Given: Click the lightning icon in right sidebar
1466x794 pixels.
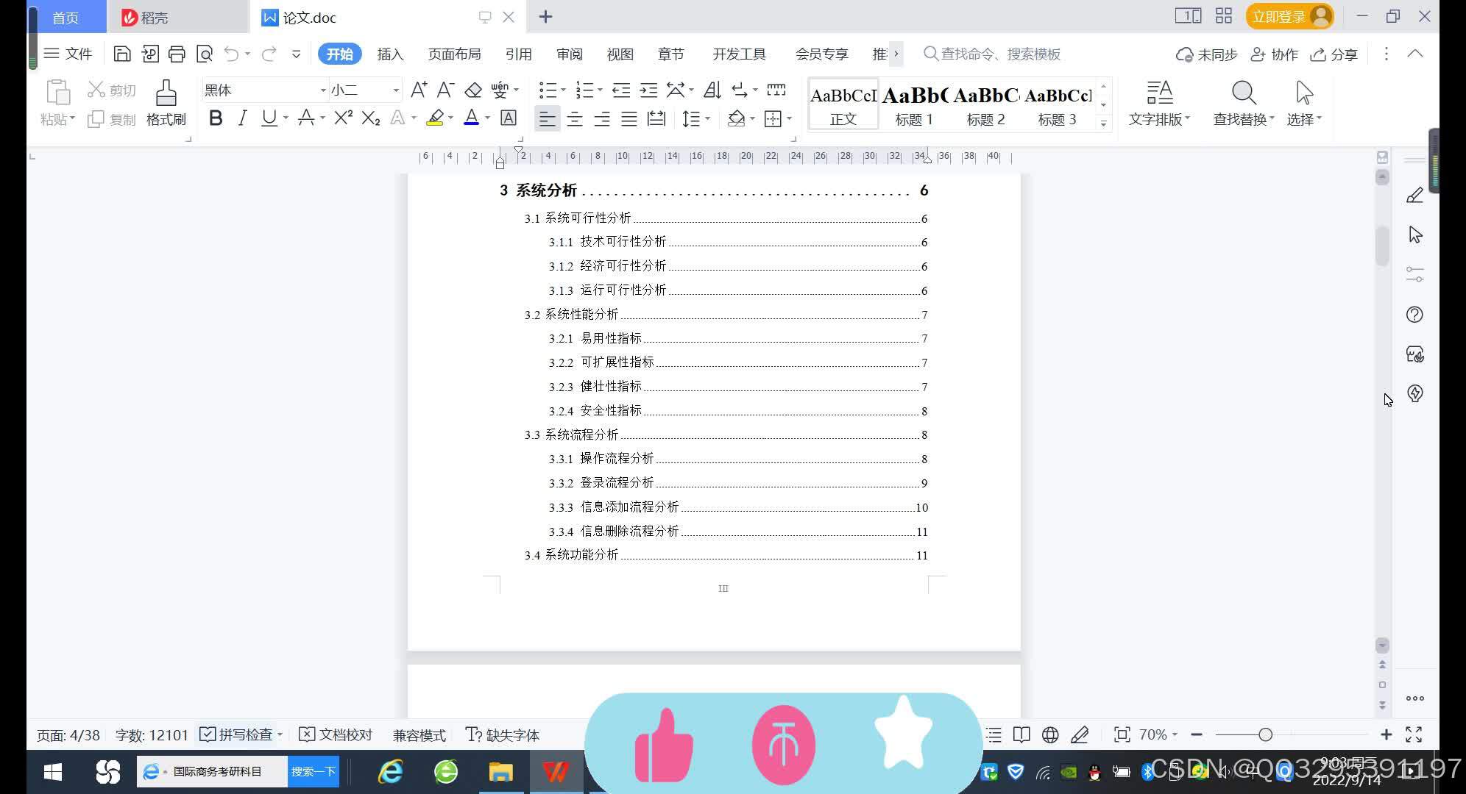Looking at the screenshot, I should [x=1414, y=393].
